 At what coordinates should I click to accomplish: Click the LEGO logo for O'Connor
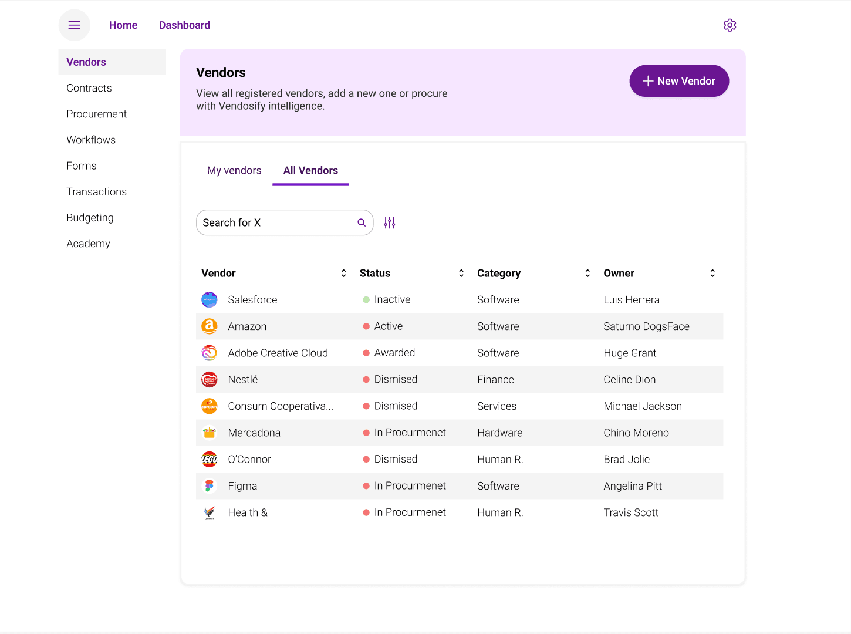(210, 460)
